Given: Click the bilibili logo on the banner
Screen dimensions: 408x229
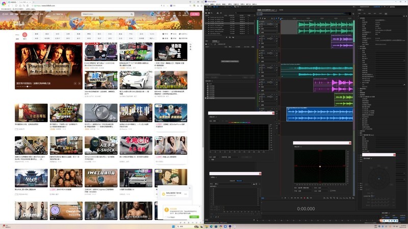Looking at the screenshot, I should click(18, 23).
